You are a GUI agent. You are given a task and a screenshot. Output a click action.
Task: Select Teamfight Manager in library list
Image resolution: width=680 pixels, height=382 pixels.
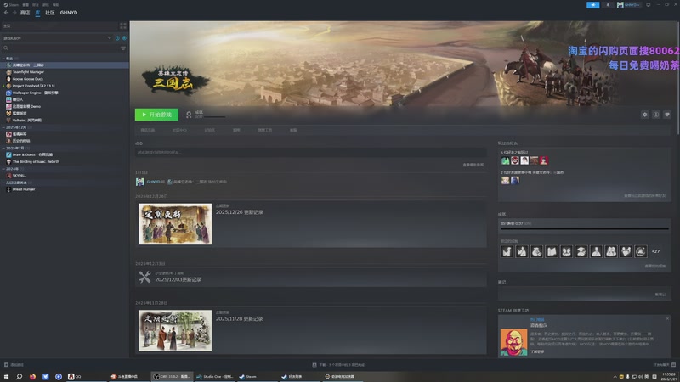(x=28, y=72)
